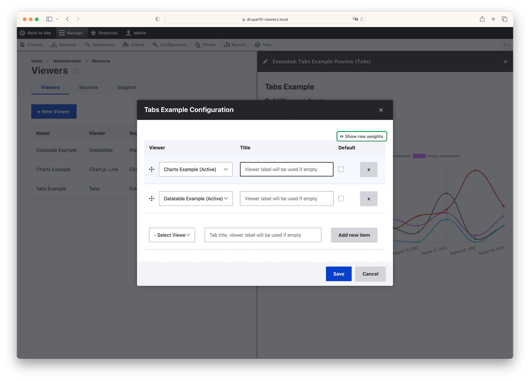Open the Help admin menu

(x=263, y=45)
